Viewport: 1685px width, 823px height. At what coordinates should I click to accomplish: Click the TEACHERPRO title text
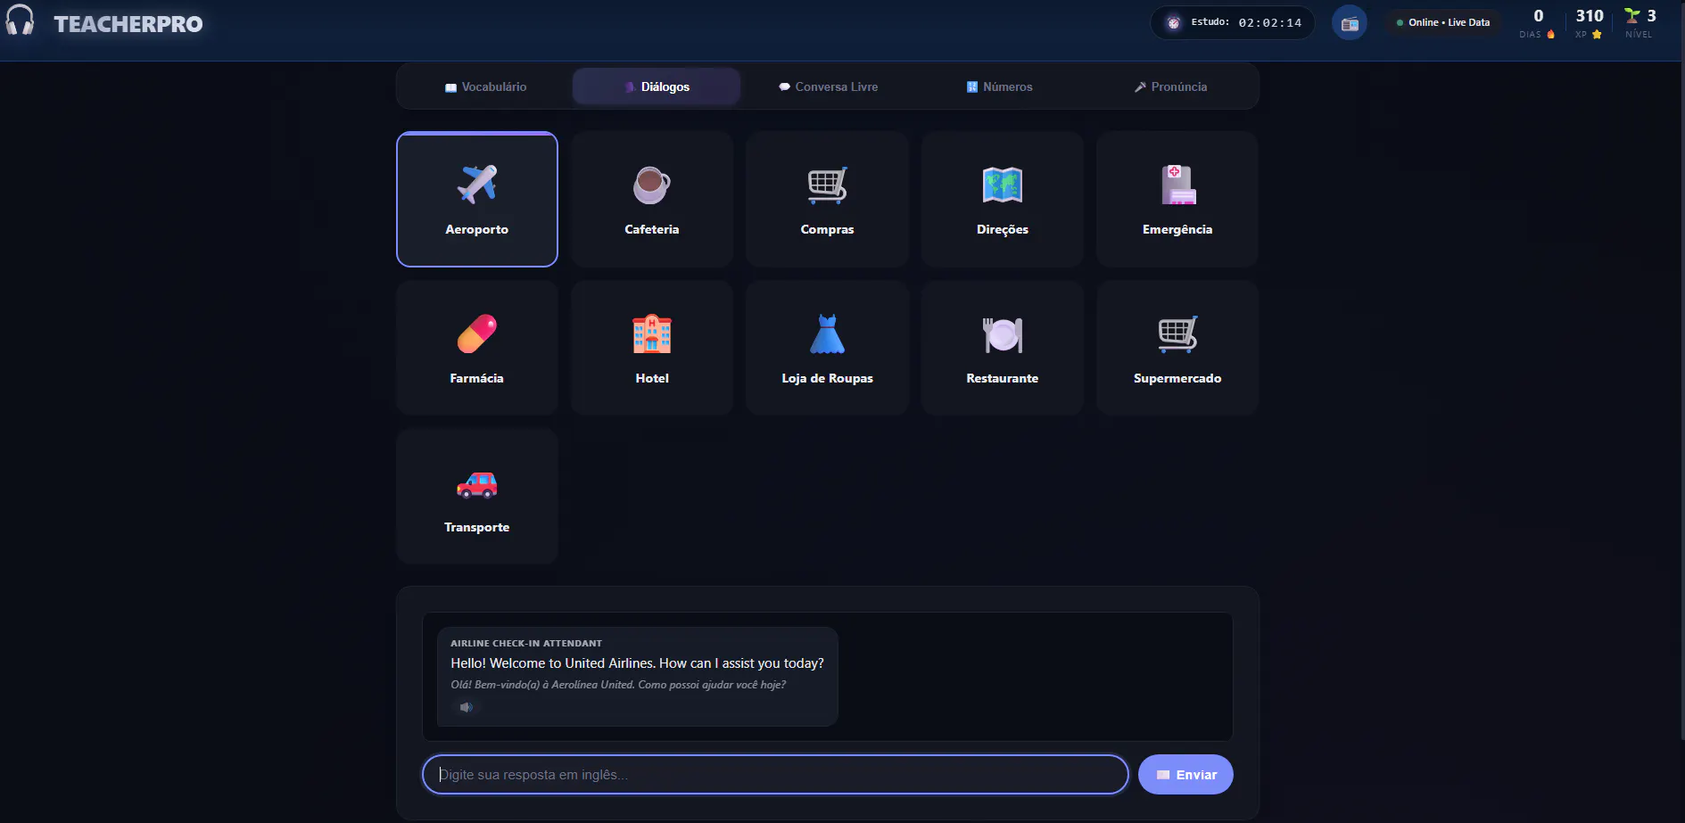128,24
